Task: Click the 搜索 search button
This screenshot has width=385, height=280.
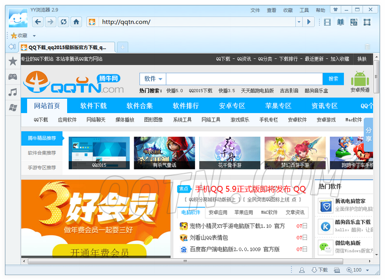Action: (x=333, y=79)
